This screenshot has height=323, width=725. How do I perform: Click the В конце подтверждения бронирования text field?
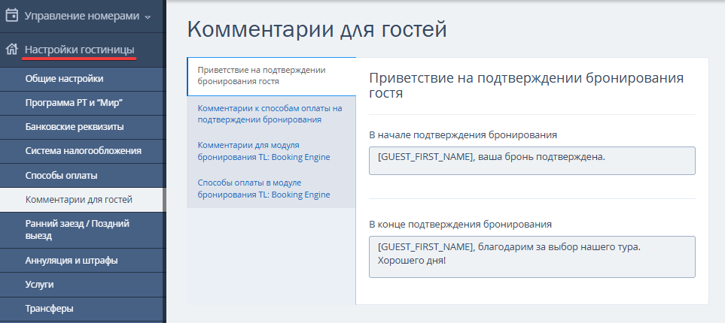(x=532, y=257)
